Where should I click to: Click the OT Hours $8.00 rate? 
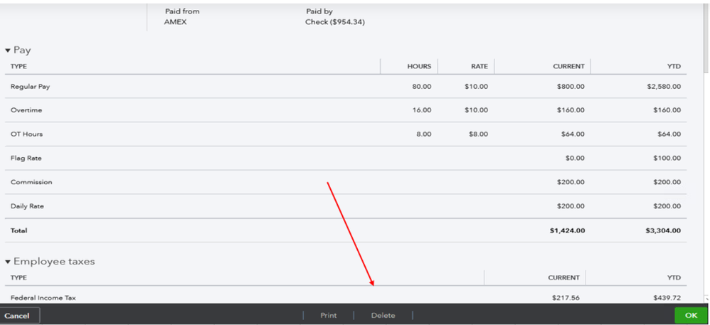(x=478, y=134)
